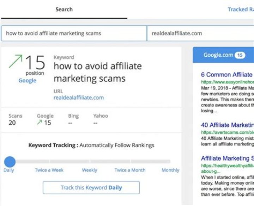Click the small green arrow beside Google 15
This screenshot has height=206, width=254.
coord(40,123)
